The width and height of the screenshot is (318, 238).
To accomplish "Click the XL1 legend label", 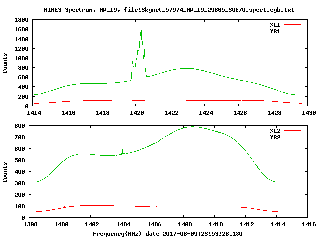I will coord(275,25).
